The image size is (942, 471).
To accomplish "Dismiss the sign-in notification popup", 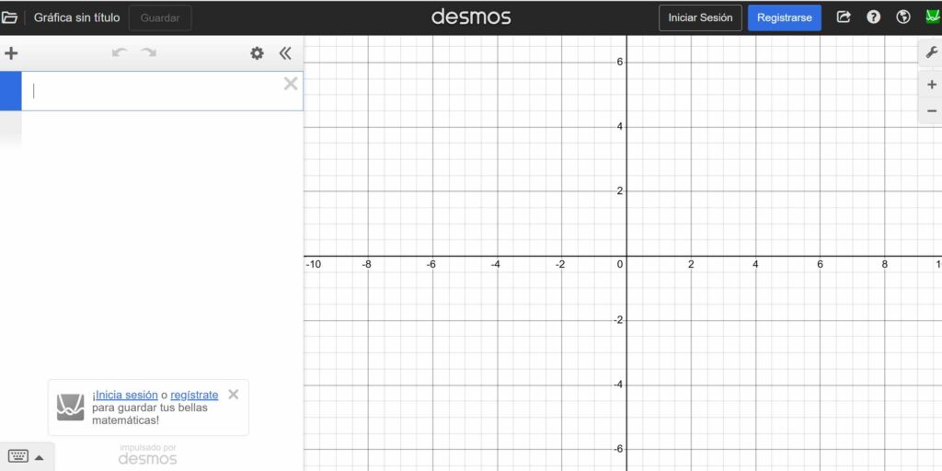I will [x=234, y=394].
